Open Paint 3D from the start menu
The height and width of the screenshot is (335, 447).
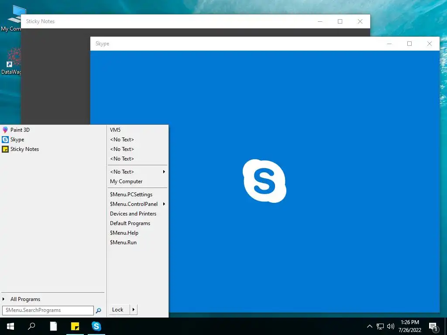click(53, 130)
